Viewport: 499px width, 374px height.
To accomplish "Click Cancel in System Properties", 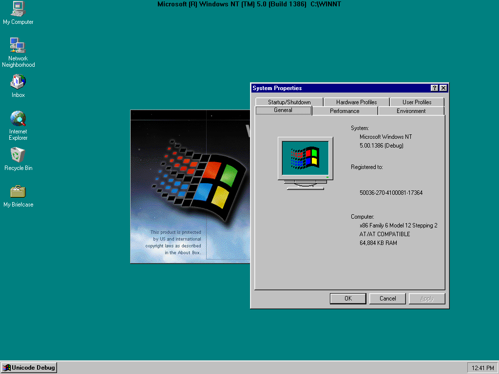I will click(387, 299).
